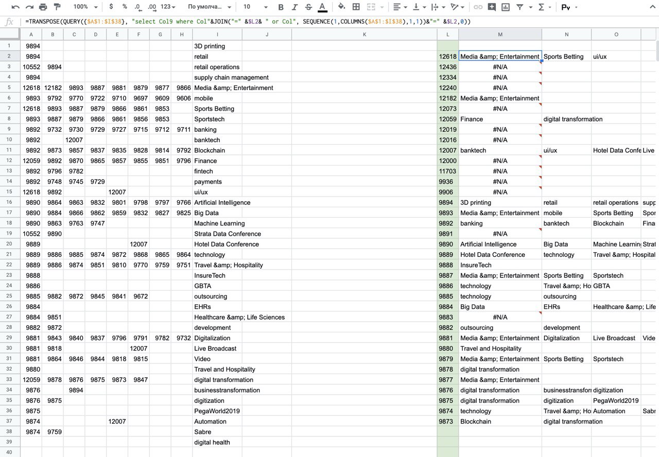The image size is (659, 457).
Task: Insert a chart
Action: (x=506, y=7)
